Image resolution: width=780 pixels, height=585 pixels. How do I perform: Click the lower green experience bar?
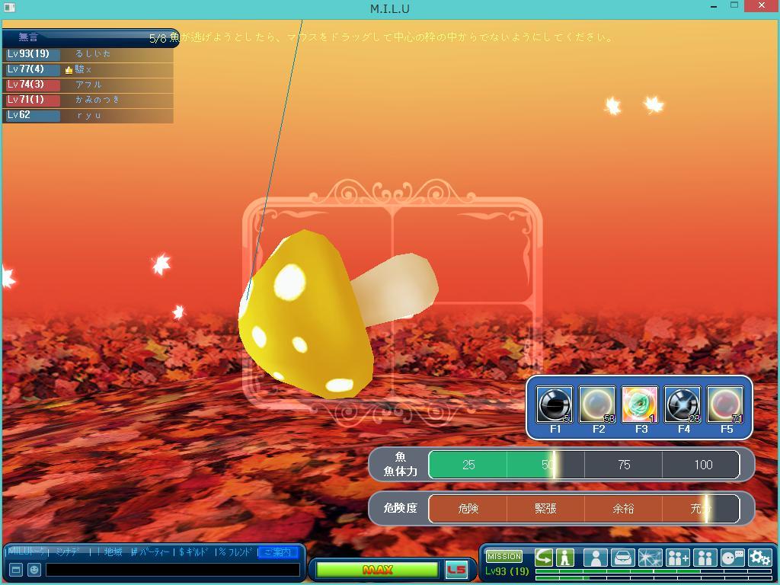point(653,579)
